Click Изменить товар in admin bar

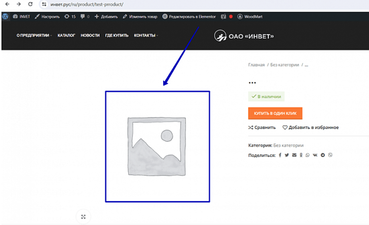click(x=140, y=17)
